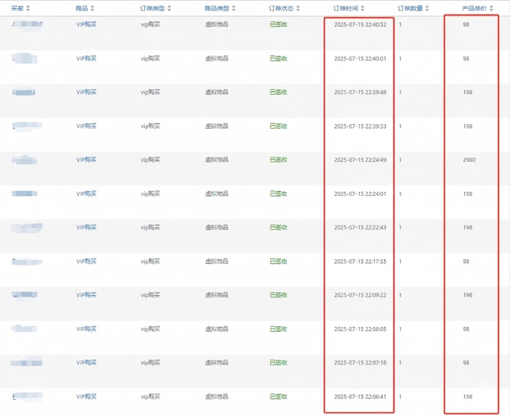Click the sort arrows beside 产品单价 header
Image resolution: width=510 pixels, height=415 pixels.
(x=492, y=8)
